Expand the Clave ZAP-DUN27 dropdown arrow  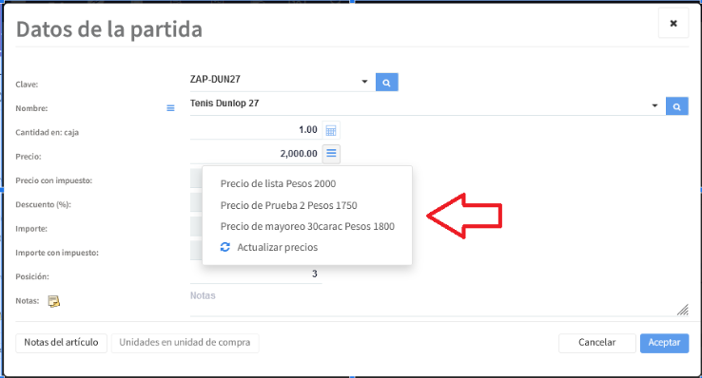point(364,82)
